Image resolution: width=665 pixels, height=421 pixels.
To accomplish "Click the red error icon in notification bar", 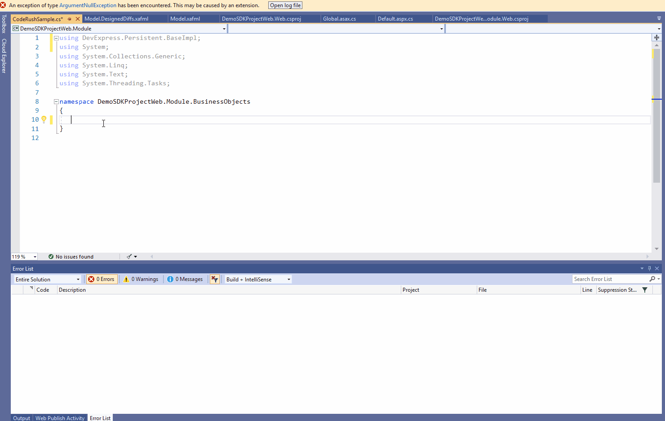I will coord(3,5).
